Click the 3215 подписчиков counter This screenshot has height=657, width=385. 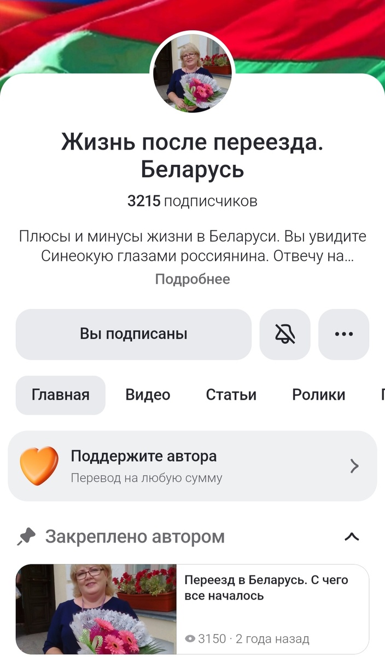click(x=192, y=200)
